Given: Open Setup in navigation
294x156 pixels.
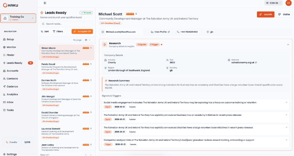Looking at the screenshot, I should click(x=10, y=39).
